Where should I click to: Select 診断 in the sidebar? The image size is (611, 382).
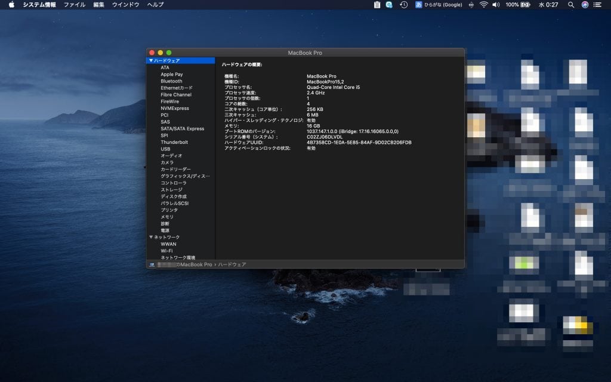pos(165,224)
